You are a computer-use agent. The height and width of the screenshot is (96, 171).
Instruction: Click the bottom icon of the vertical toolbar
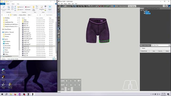click(59, 42)
